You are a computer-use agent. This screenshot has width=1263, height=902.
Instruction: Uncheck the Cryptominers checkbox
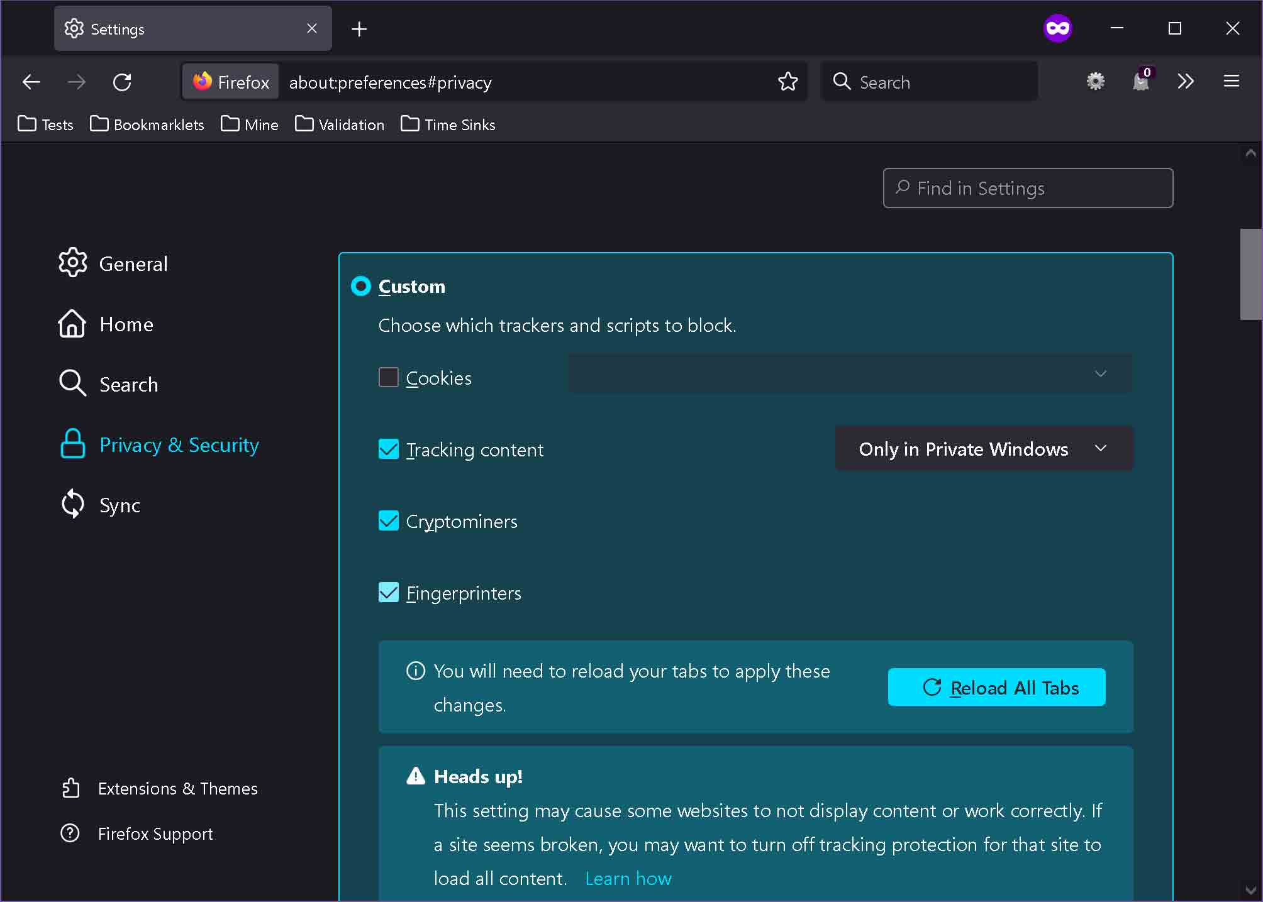389,520
